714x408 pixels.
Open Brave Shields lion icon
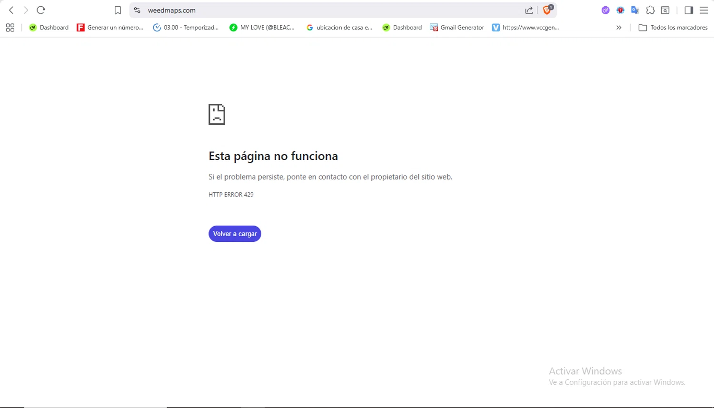(x=547, y=10)
